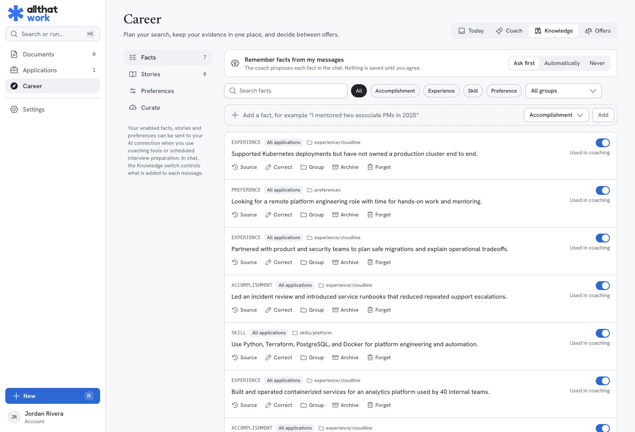The image size is (635, 432).
Task: Click the Add button for new fact
Action: click(603, 115)
